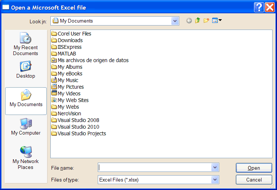
Task: Expand the File name dropdown arrow
Action: point(215,167)
